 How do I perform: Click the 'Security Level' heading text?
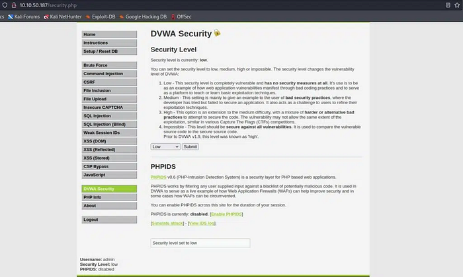pos(173,49)
